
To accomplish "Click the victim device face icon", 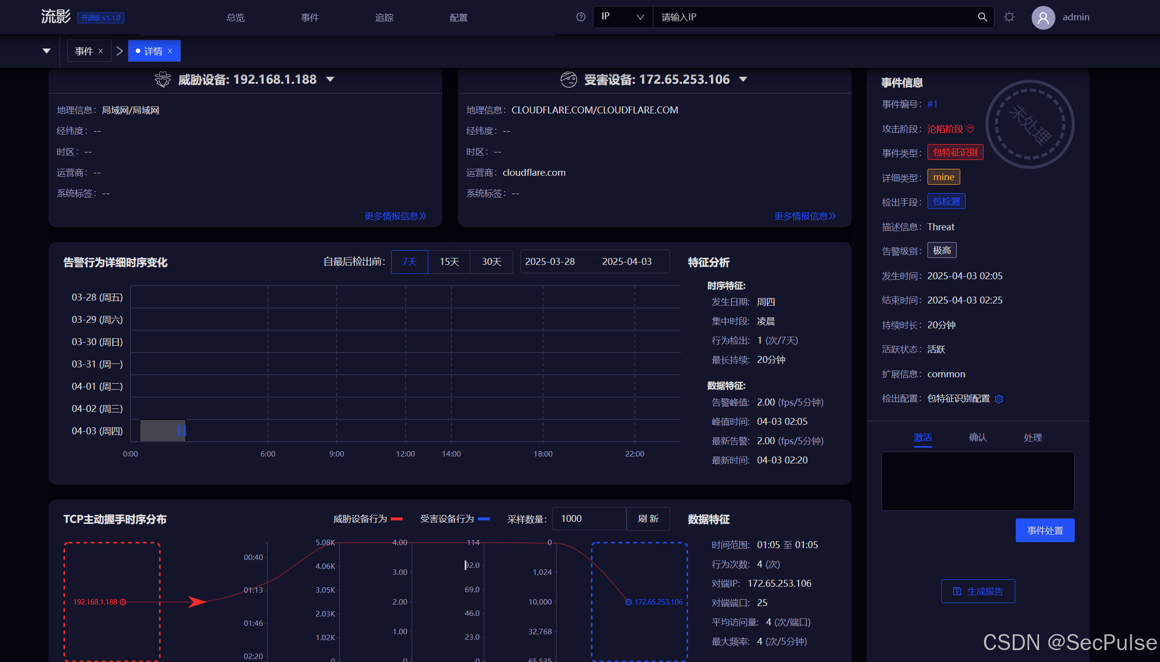I will click(x=569, y=79).
